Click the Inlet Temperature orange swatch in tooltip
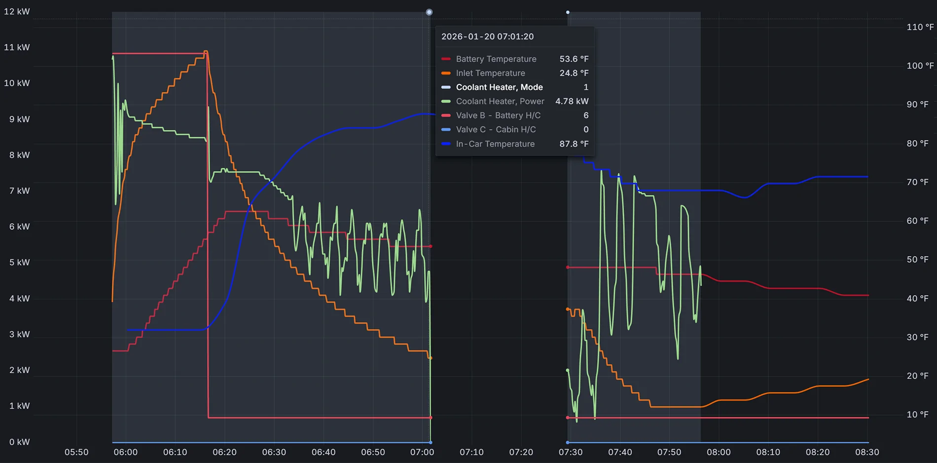The height and width of the screenshot is (463, 937). pyautogui.click(x=446, y=73)
